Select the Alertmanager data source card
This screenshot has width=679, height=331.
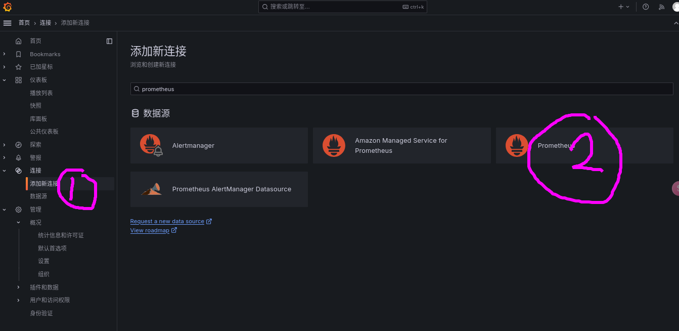click(x=219, y=145)
